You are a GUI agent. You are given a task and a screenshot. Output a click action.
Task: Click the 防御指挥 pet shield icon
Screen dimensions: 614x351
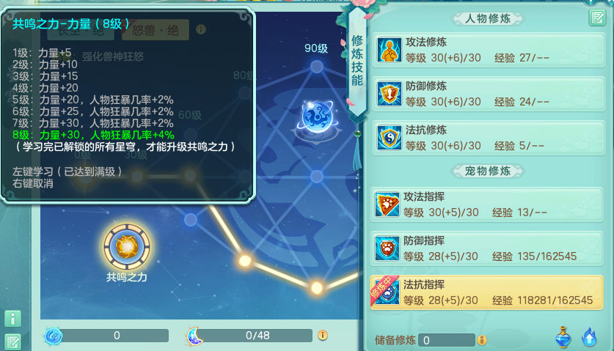click(387, 248)
